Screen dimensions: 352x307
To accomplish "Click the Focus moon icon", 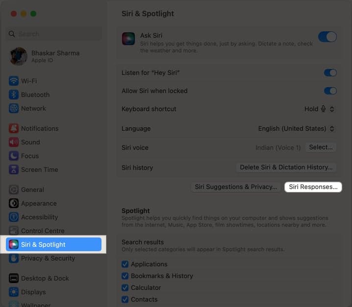I will (14, 156).
